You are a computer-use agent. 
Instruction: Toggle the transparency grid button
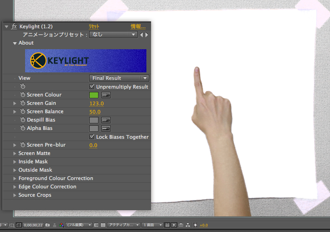click(x=103, y=225)
